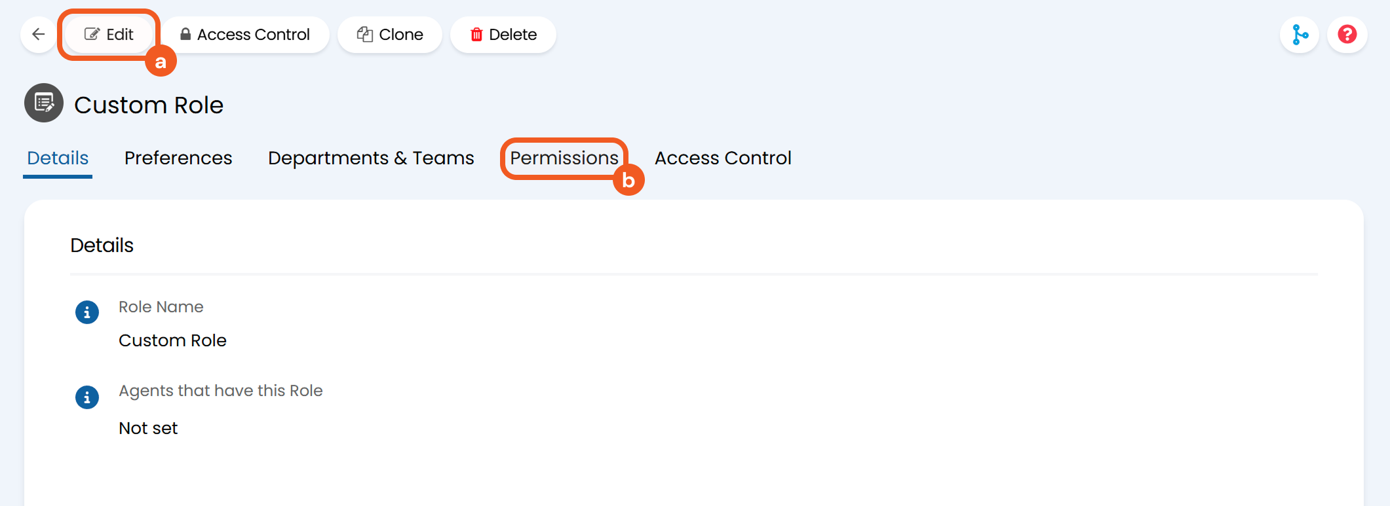Open the Access Control tab
Viewport: 1390px width, 506px height.
click(x=723, y=158)
